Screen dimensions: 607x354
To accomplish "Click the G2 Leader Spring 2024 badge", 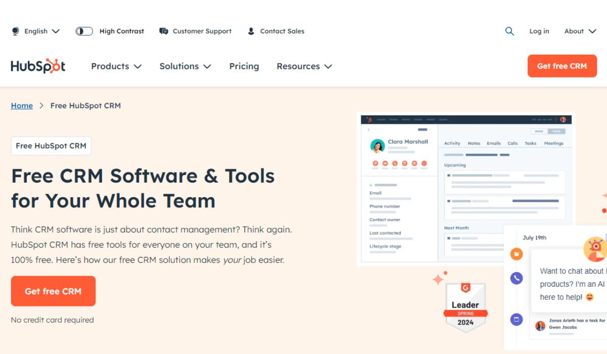I will [x=465, y=307].
